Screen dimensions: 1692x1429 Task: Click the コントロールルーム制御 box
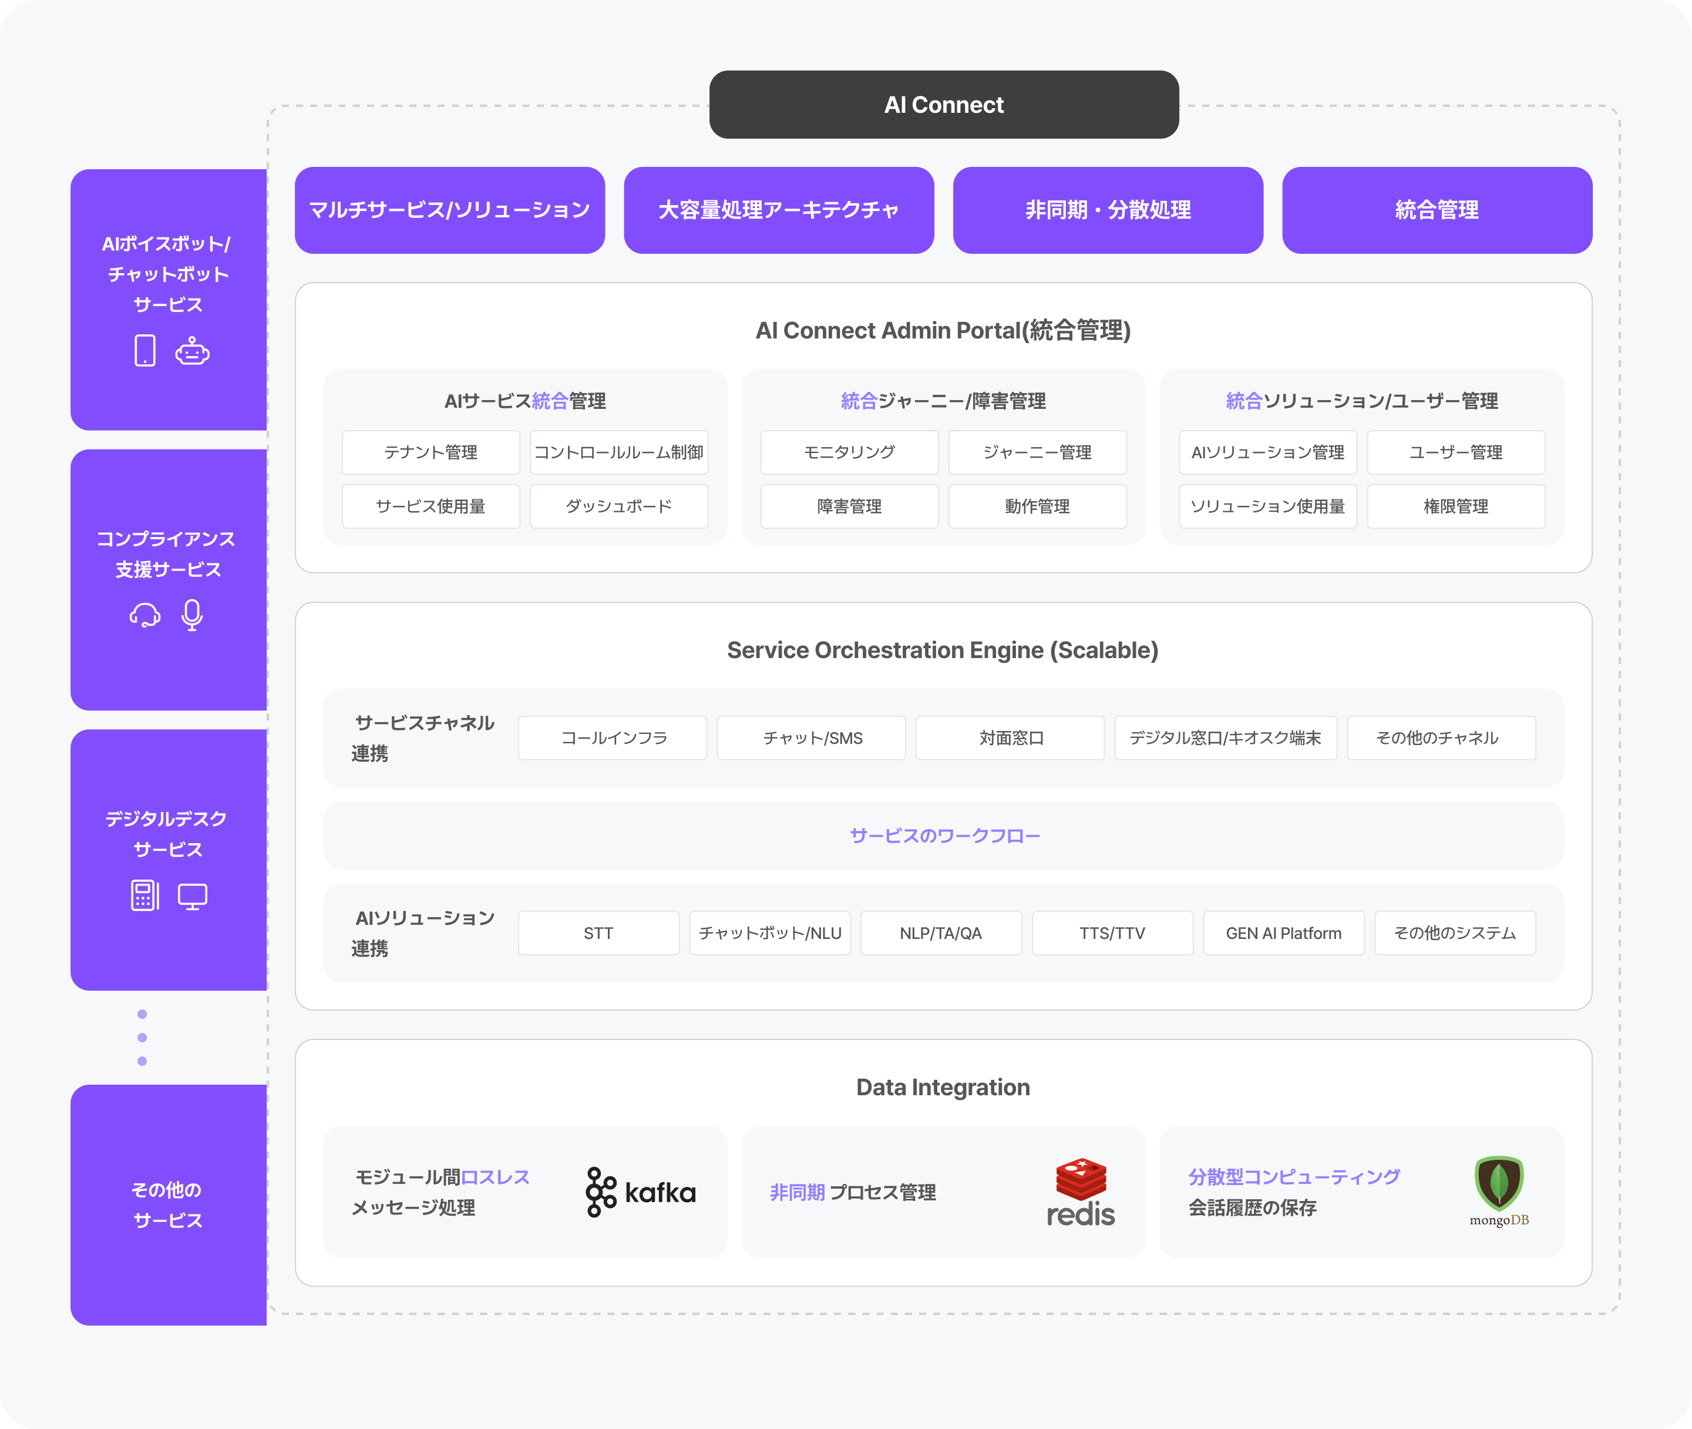620,452
